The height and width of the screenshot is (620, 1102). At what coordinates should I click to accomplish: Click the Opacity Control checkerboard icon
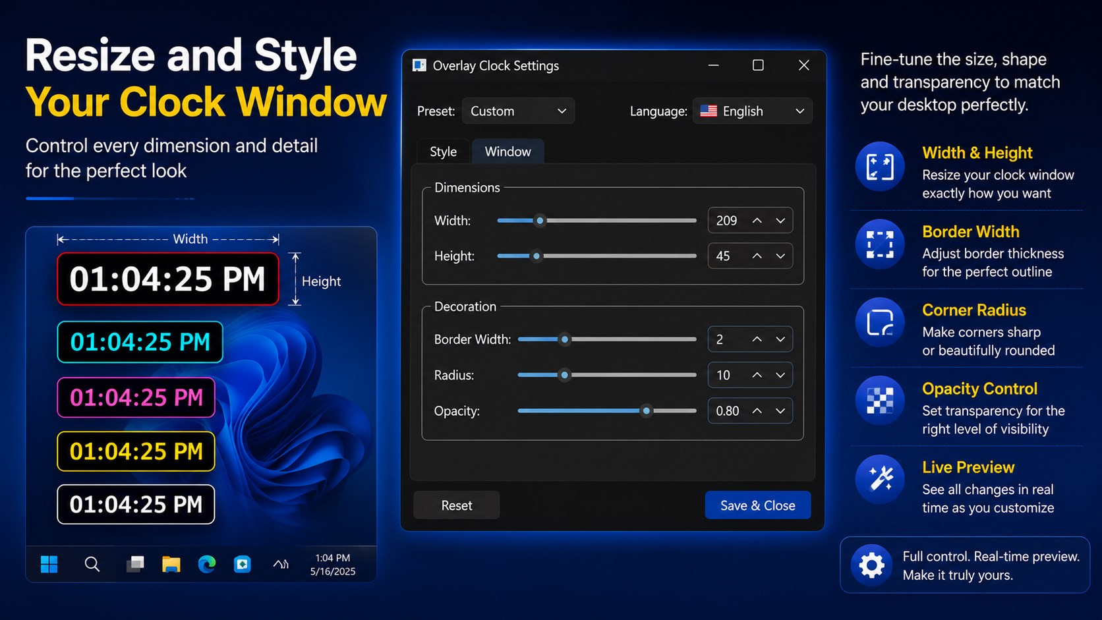click(x=880, y=401)
